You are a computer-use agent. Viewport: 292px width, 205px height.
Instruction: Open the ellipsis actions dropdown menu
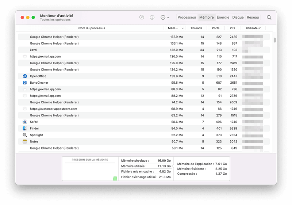pos(165,18)
